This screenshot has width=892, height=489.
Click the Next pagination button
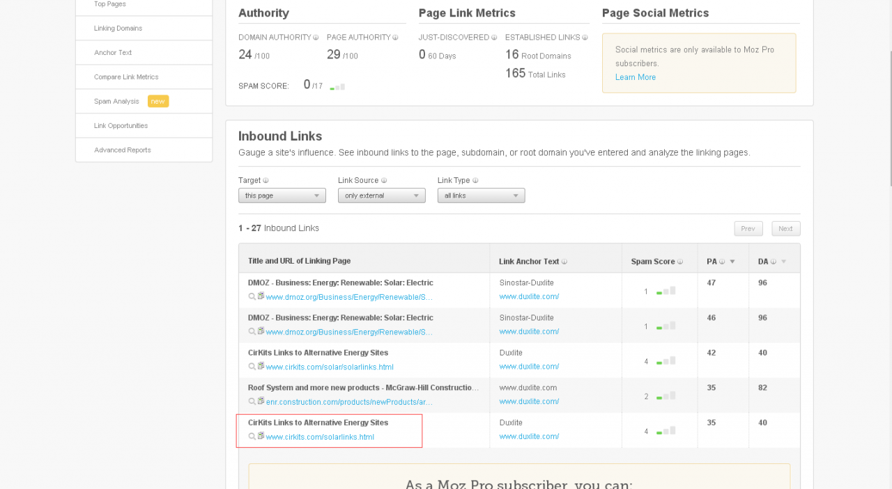click(786, 229)
